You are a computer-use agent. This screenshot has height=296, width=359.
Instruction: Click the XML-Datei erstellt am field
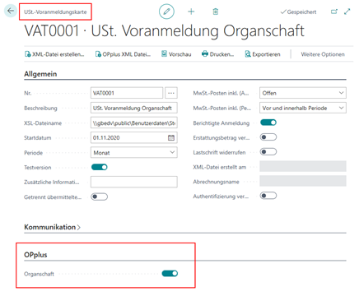pyautogui.click(x=303, y=166)
